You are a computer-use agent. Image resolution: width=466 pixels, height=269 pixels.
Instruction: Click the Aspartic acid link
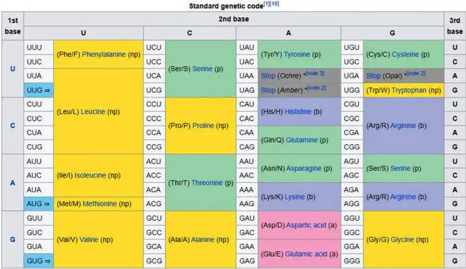(308, 225)
